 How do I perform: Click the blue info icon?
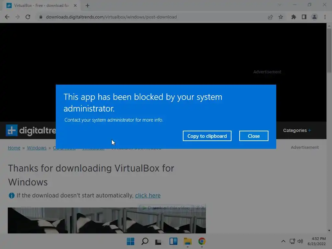[12, 196]
